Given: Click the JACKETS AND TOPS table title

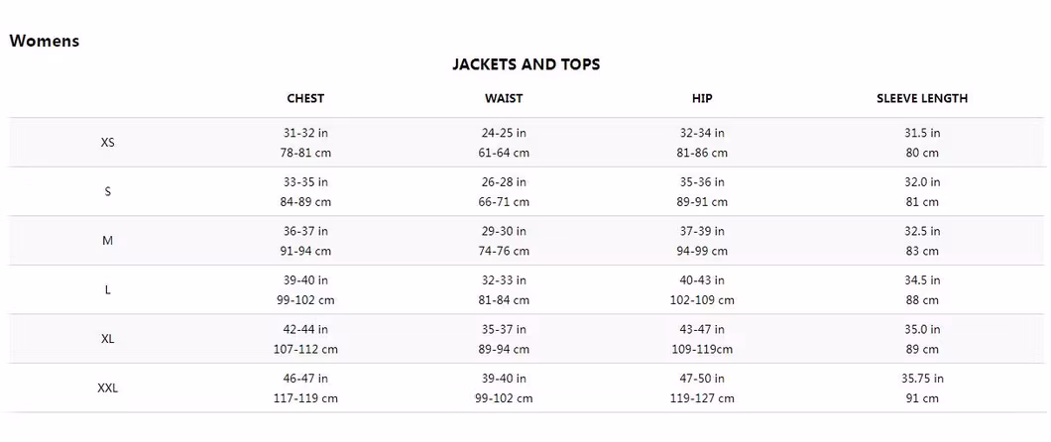Looking at the screenshot, I should (x=525, y=64).
